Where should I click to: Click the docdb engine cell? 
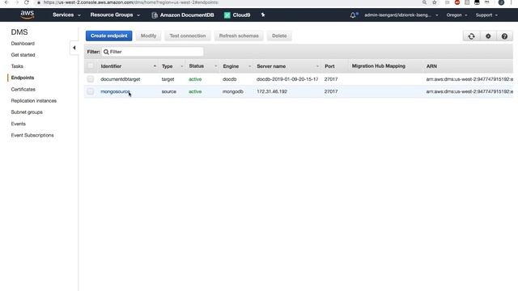pyautogui.click(x=229, y=79)
